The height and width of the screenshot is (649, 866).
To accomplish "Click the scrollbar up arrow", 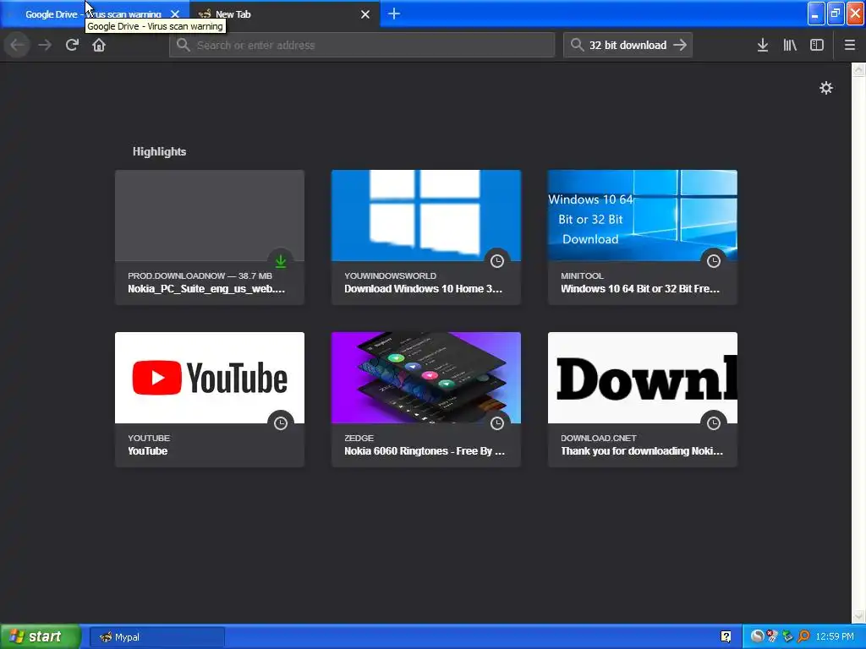I will (858, 69).
